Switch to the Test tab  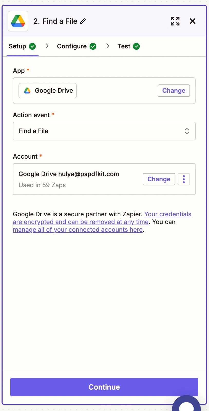(x=124, y=46)
